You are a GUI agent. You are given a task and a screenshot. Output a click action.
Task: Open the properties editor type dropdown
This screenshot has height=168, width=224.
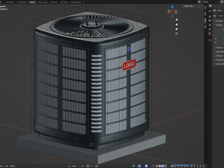point(211,6)
